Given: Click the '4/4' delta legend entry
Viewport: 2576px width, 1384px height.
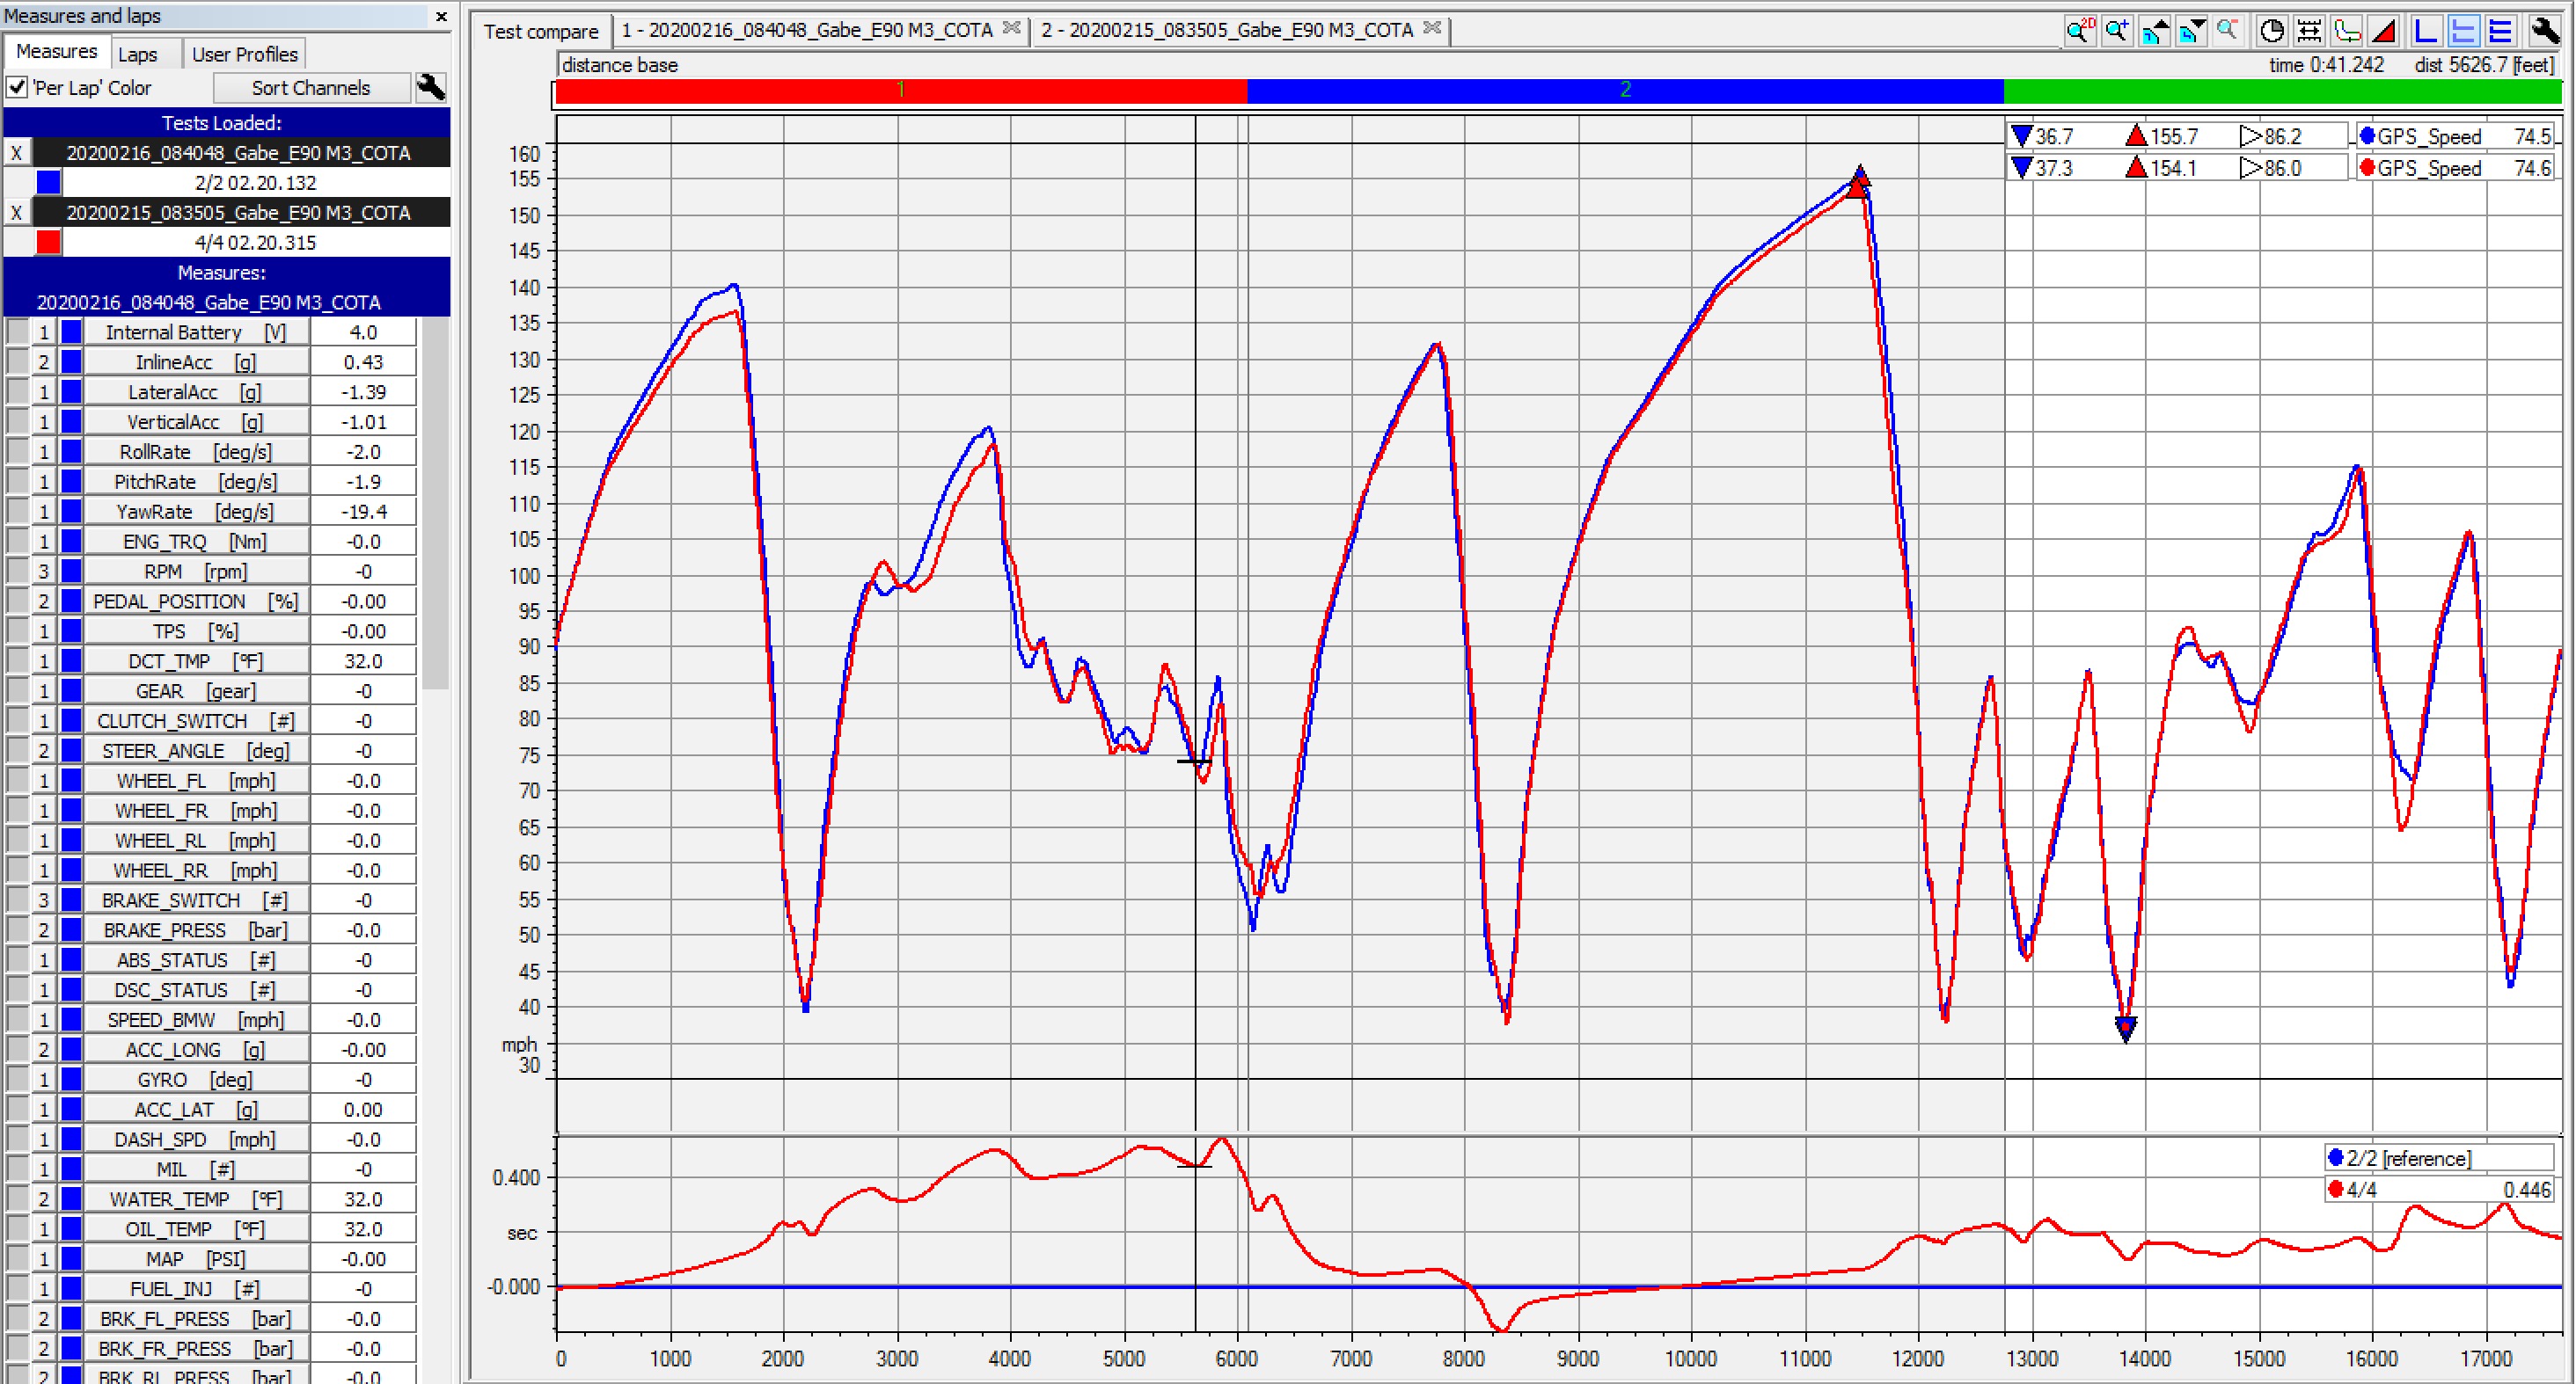Looking at the screenshot, I should pyautogui.click(x=2439, y=1189).
